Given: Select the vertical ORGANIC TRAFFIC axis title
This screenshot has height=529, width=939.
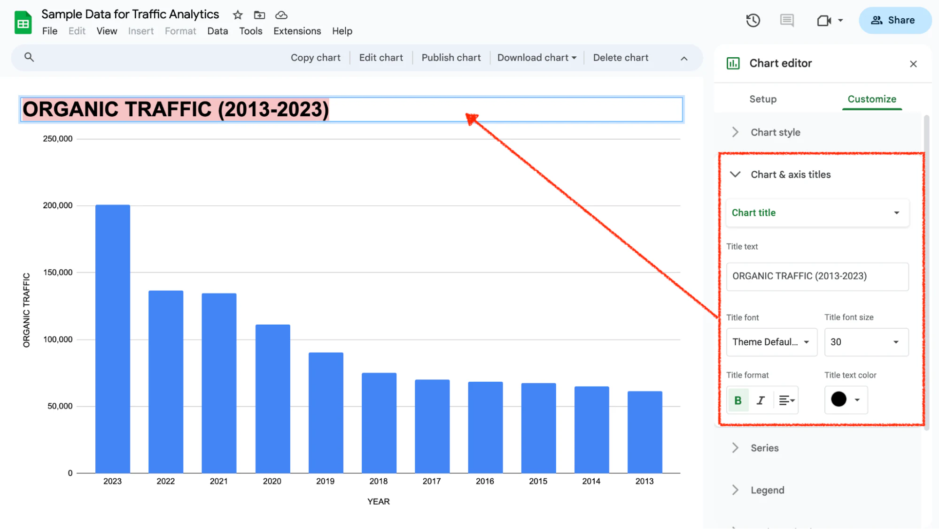Looking at the screenshot, I should pos(26,310).
